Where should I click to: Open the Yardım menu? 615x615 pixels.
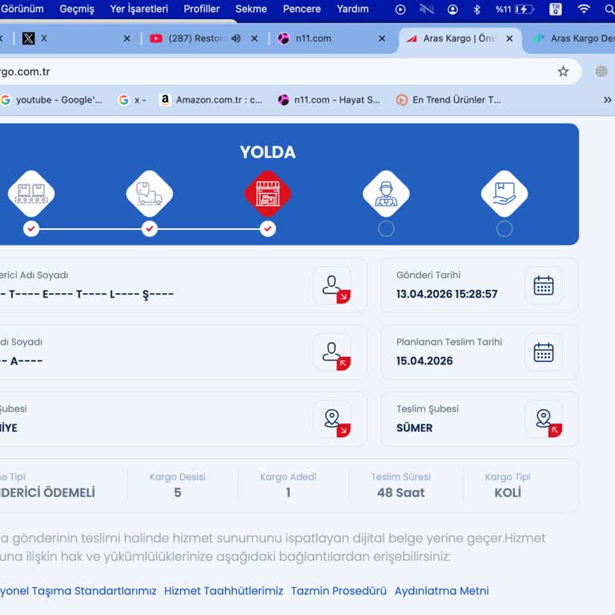352,9
